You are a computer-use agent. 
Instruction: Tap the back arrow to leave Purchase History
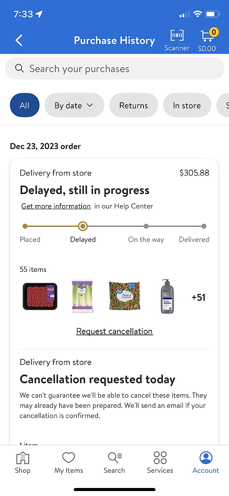click(x=19, y=40)
